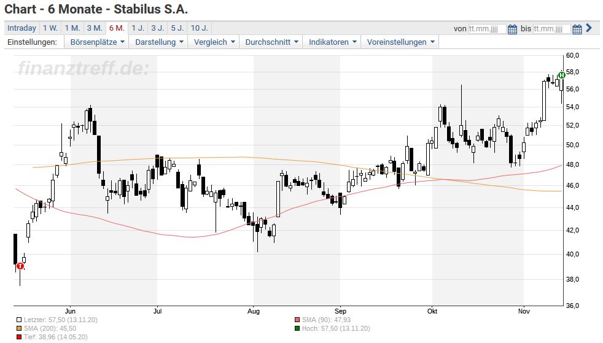Select the 3 M. time range tab
This screenshot has height=343, width=603.
[x=95, y=28]
